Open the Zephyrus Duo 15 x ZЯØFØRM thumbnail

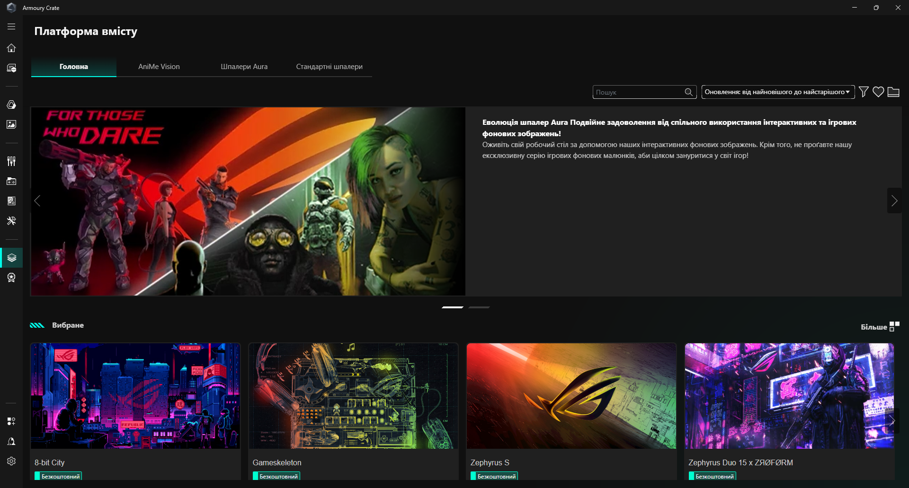click(x=789, y=396)
